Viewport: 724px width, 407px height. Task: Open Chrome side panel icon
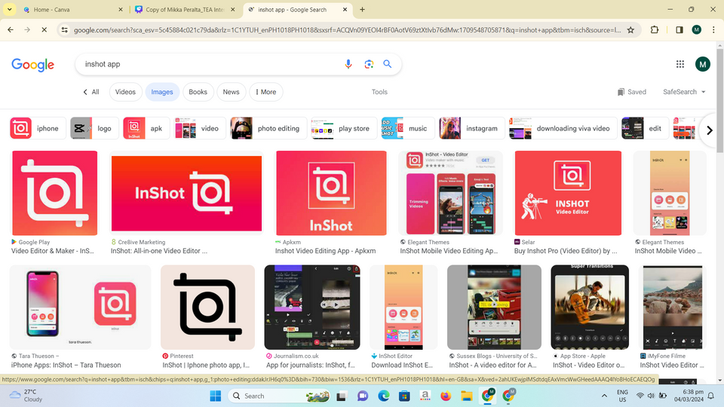680,30
